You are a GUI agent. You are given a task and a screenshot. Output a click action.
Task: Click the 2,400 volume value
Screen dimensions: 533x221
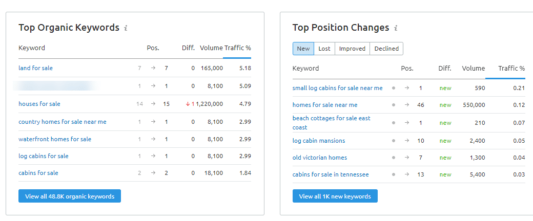coord(478,141)
